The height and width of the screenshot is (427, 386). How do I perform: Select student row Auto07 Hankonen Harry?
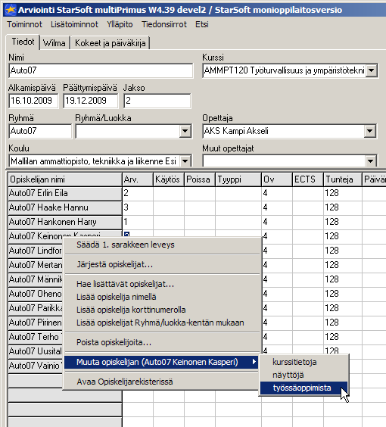tap(65, 223)
